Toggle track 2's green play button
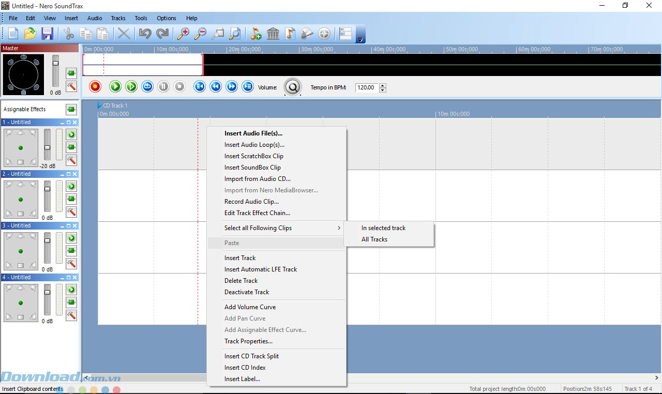Image resolution: width=662 pixels, height=394 pixels. tap(71, 186)
